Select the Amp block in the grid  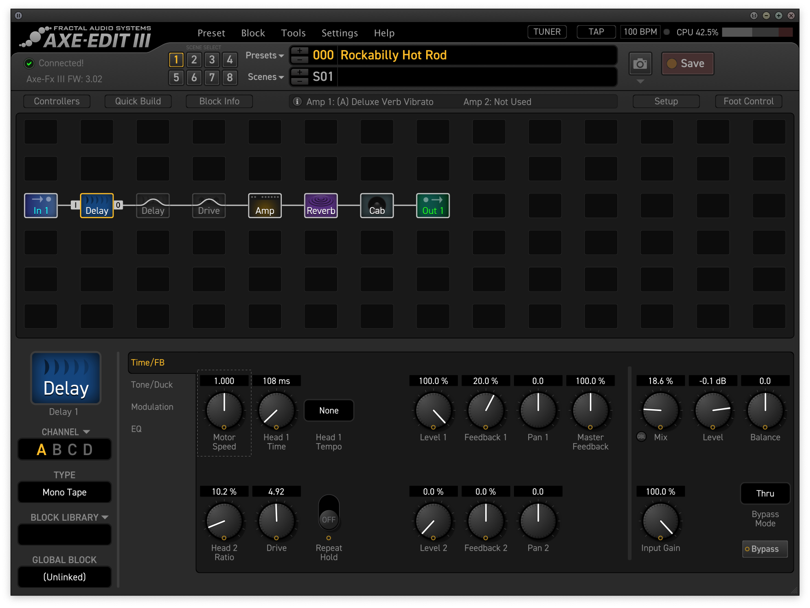tap(265, 205)
